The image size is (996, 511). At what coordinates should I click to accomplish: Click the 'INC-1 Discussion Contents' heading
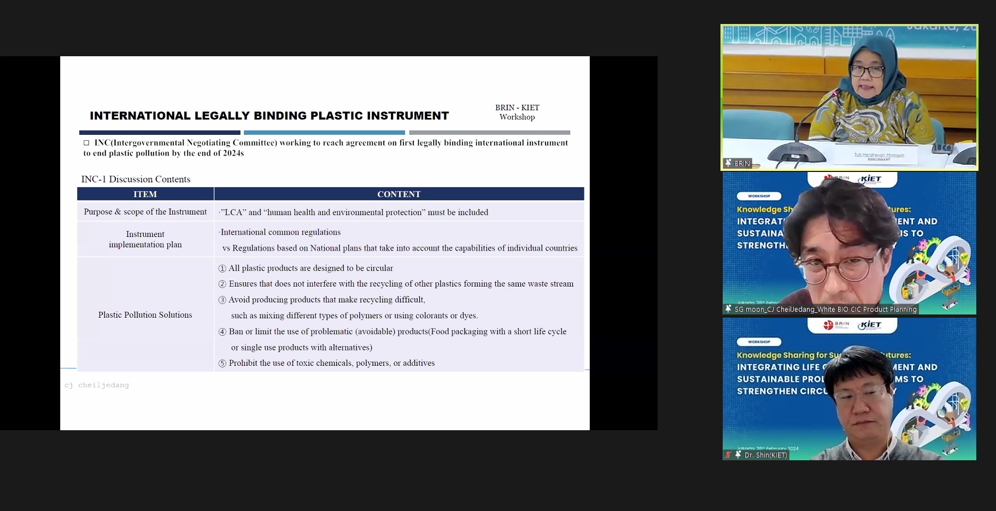click(x=136, y=179)
